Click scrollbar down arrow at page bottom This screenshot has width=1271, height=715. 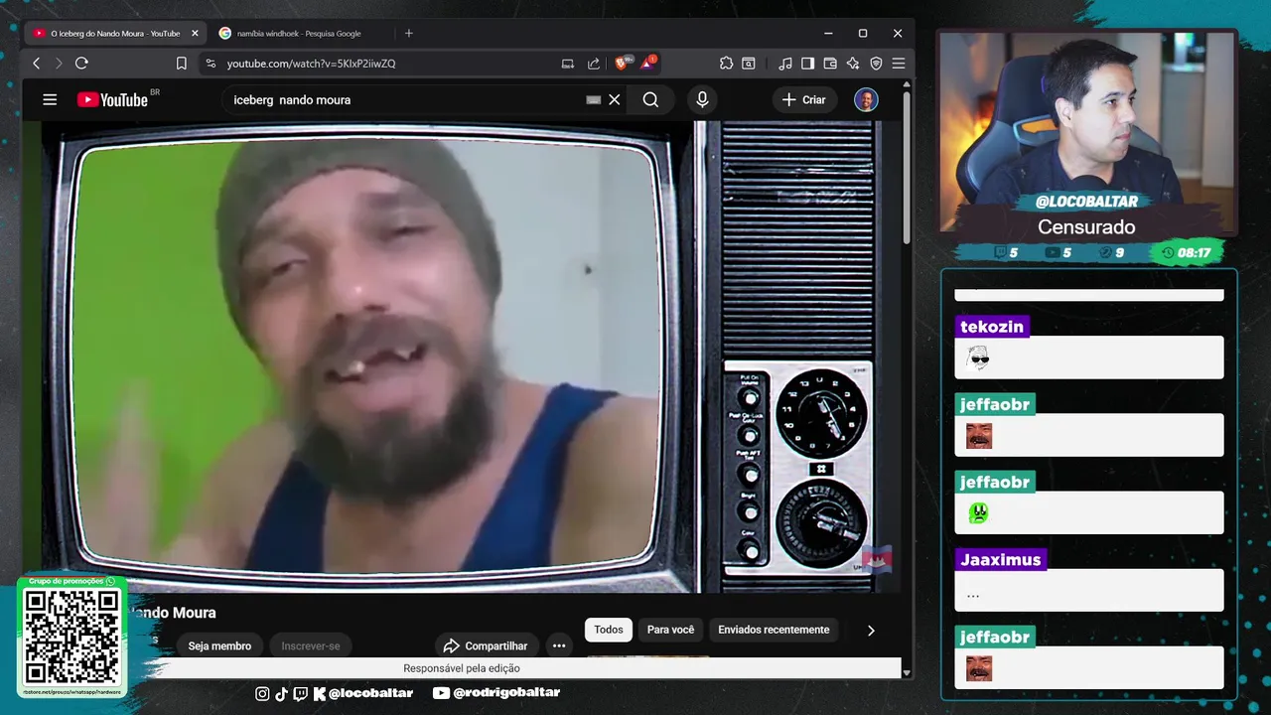coord(907,672)
